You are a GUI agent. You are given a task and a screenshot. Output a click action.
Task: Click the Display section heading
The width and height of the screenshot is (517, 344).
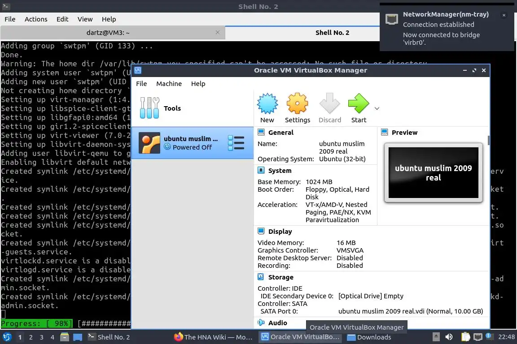(280, 232)
